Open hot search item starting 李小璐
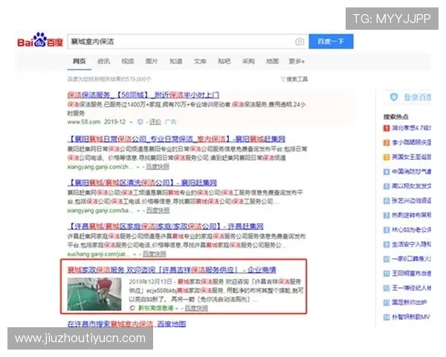This screenshot has width=446, height=357. click(x=411, y=143)
